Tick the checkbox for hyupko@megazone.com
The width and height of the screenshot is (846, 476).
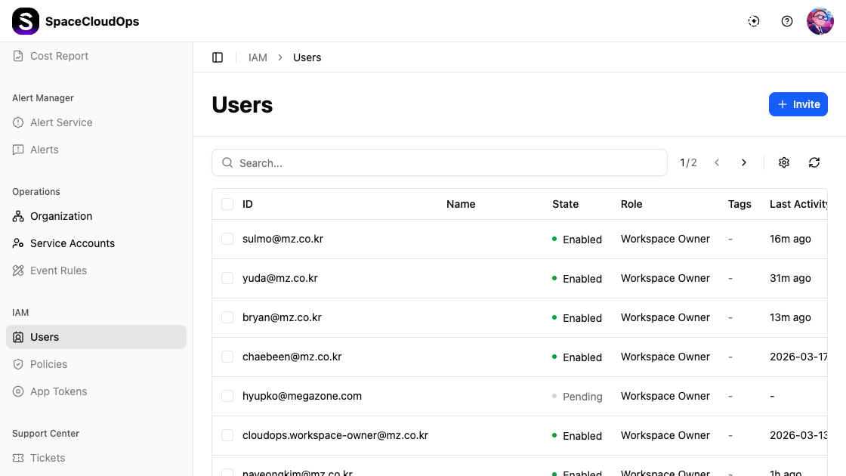coord(227,396)
